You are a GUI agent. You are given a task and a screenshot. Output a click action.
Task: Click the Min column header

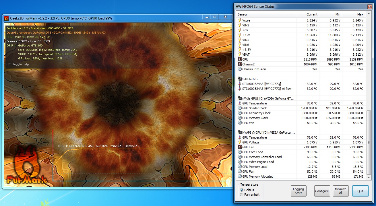click(x=331, y=14)
